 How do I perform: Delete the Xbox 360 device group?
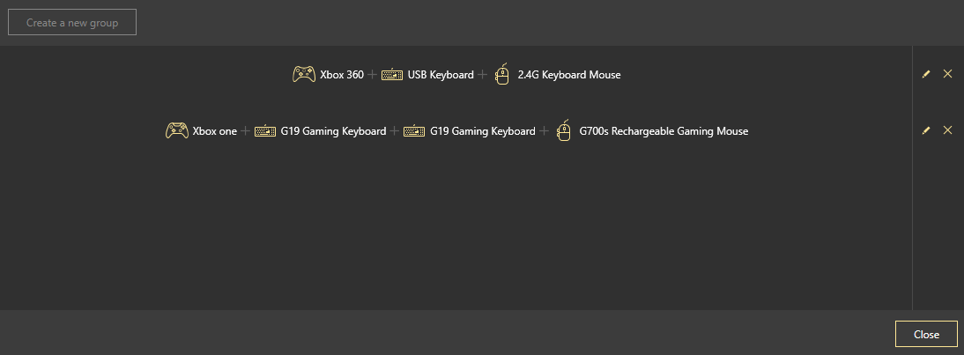point(948,74)
